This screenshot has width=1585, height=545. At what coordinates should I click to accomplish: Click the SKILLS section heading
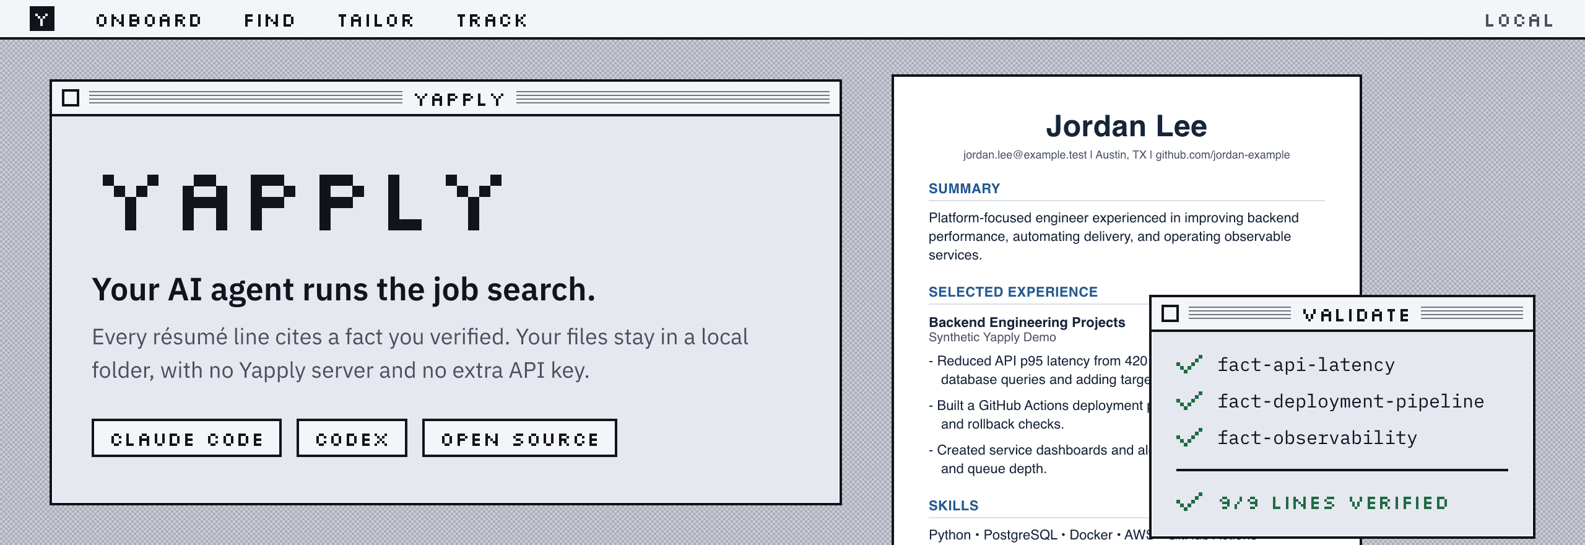click(953, 505)
